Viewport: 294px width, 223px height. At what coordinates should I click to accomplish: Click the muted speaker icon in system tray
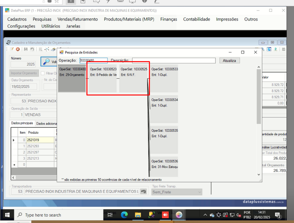pyautogui.click(x=239, y=215)
